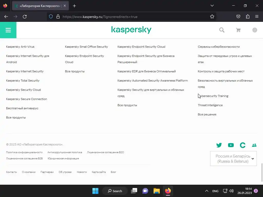Open the Контакты footer link

coord(11,172)
